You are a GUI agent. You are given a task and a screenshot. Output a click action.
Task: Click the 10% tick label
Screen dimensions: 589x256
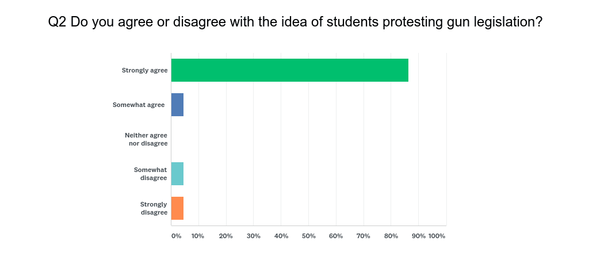tap(197, 236)
